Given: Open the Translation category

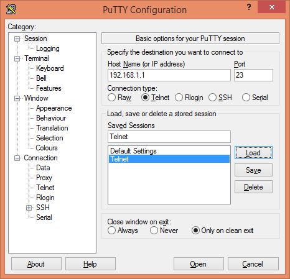Looking at the screenshot, I should click(52, 128).
